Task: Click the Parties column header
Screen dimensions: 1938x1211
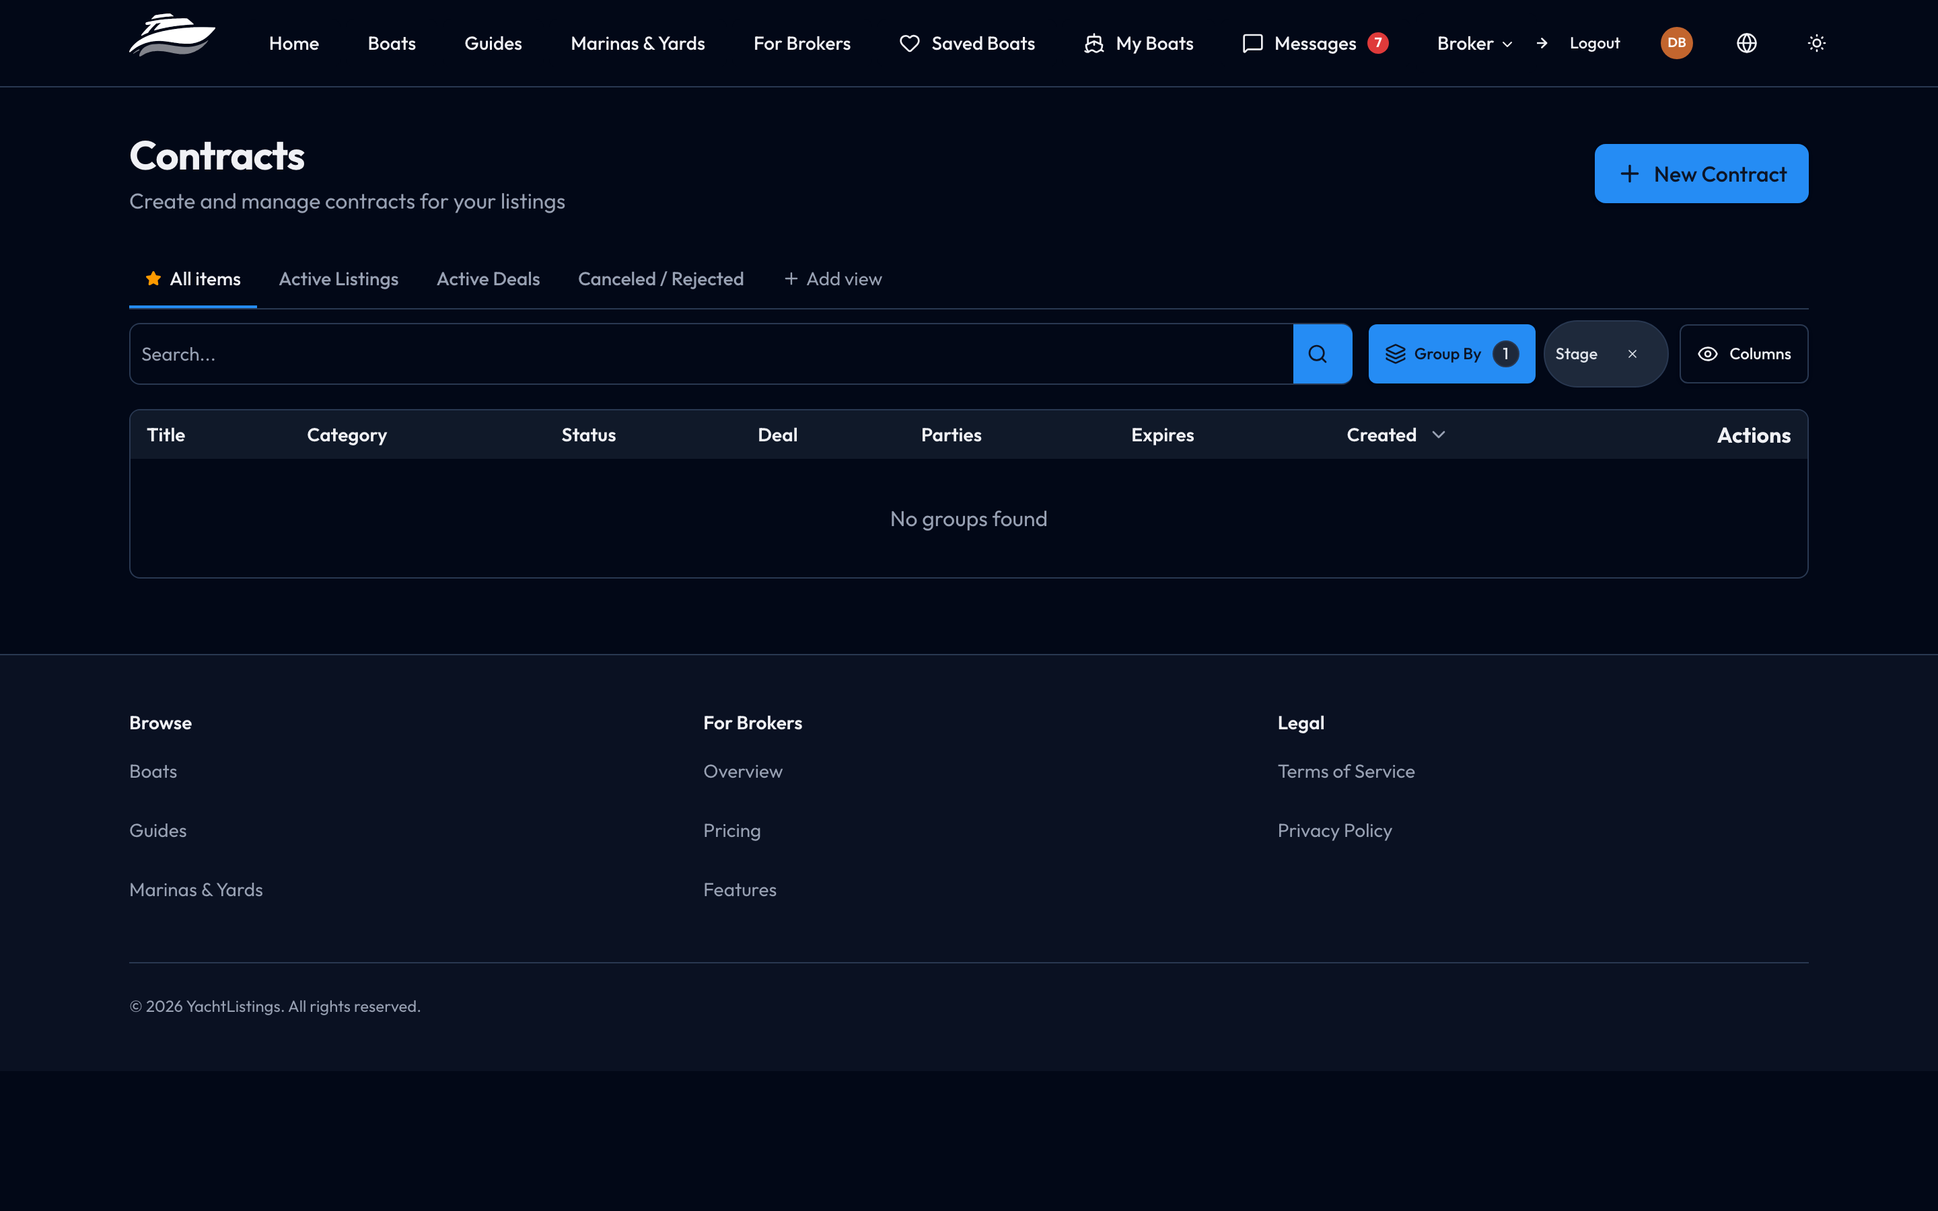Action: point(952,435)
